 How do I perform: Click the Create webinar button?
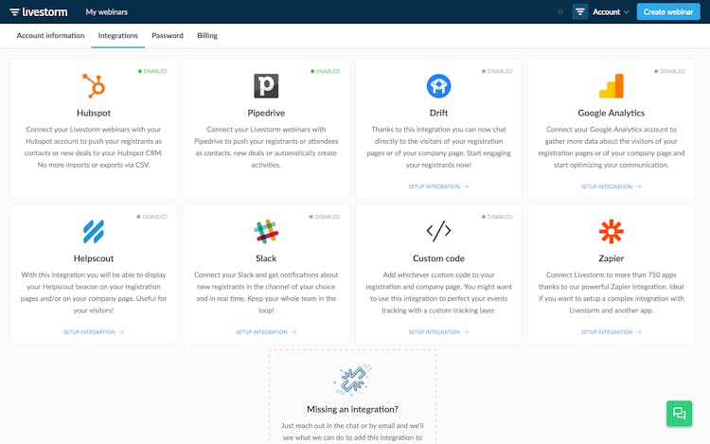pos(666,12)
